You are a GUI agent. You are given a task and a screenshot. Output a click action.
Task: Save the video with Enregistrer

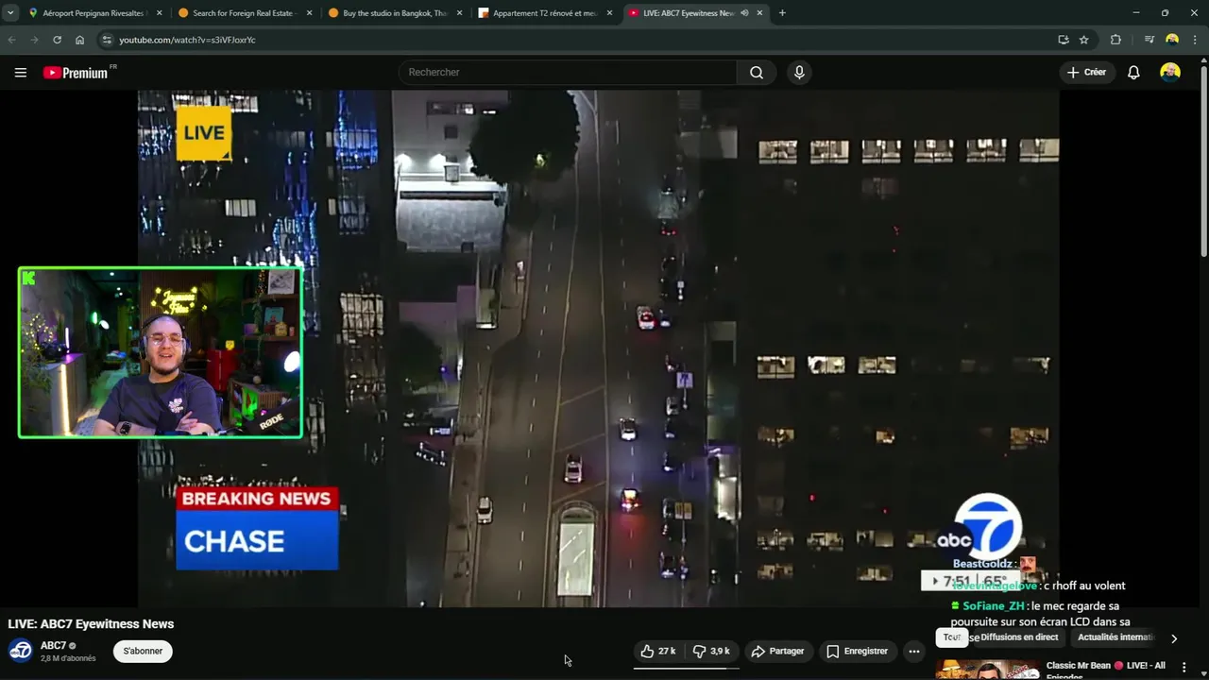point(857,651)
